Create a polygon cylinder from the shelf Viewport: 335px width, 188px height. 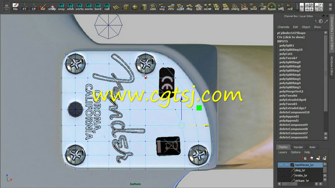pos(144,7)
